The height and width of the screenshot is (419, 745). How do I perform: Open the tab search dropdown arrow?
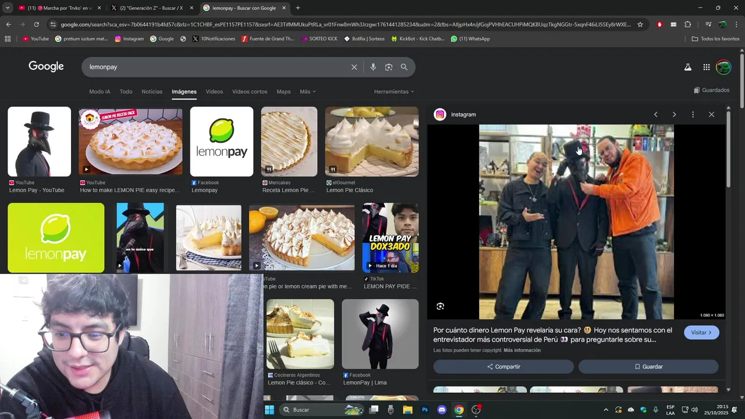(8, 8)
